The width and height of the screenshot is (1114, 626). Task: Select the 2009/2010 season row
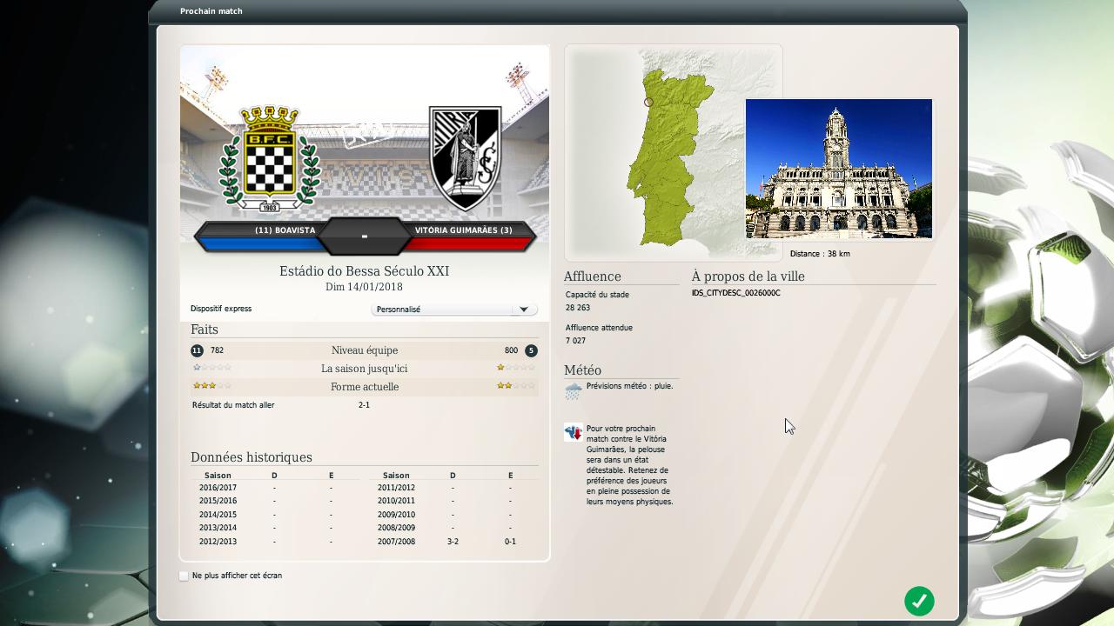tap(453, 515)
